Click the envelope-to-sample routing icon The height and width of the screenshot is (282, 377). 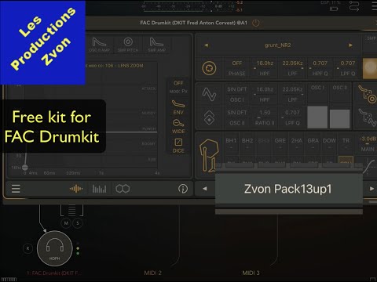click(x=367, y=94)
